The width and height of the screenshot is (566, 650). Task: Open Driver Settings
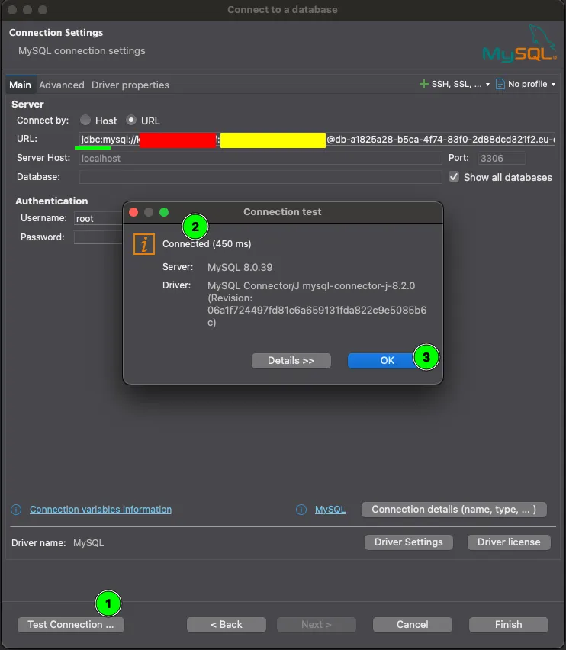pyautogui.click(x=409, y=542)
